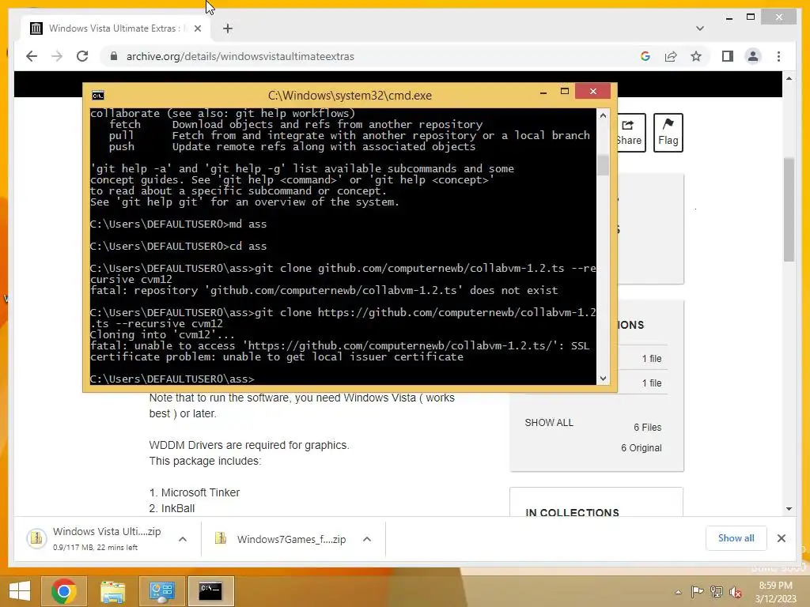Switch to cmd.exe taskbar icon
810x607 pixels.
coord(210,591)
